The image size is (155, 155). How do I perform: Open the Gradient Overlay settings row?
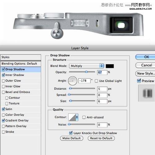[21, 120]
